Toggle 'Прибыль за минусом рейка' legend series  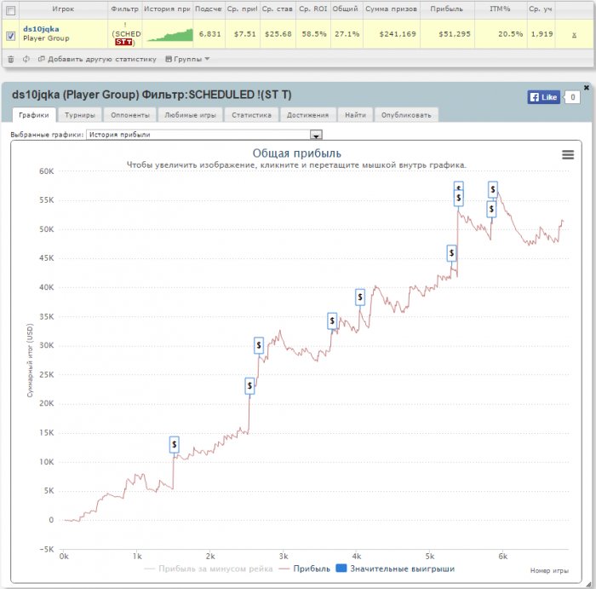pos(209,569)
